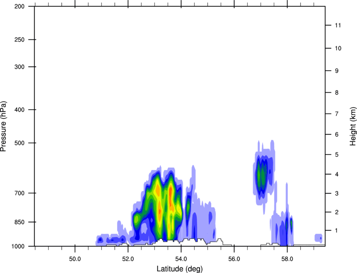
Task: Click the 'Latitude (deg)' axis title
Action: point(180,269)
